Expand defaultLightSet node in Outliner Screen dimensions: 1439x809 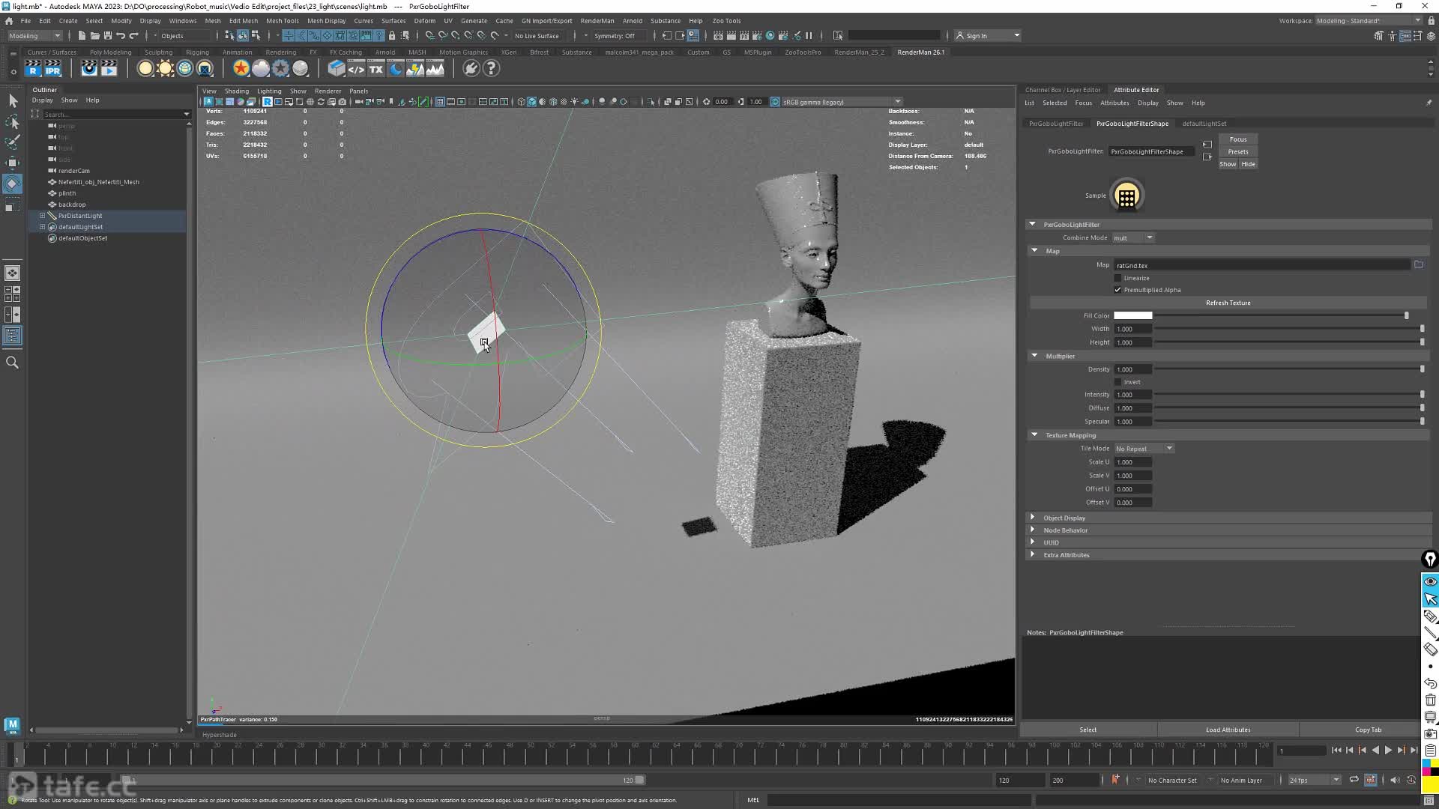(x=42, y=227)
